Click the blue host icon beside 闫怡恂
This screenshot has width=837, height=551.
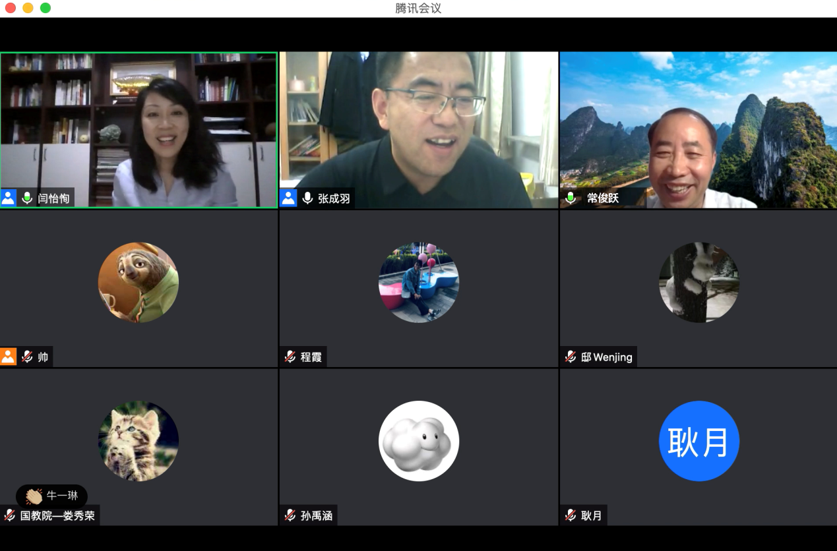(9, 198)
